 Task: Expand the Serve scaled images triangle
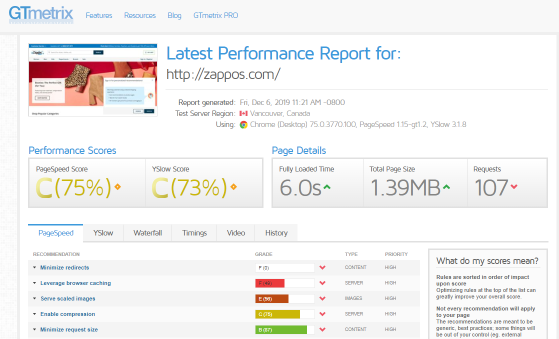point(34,298)
